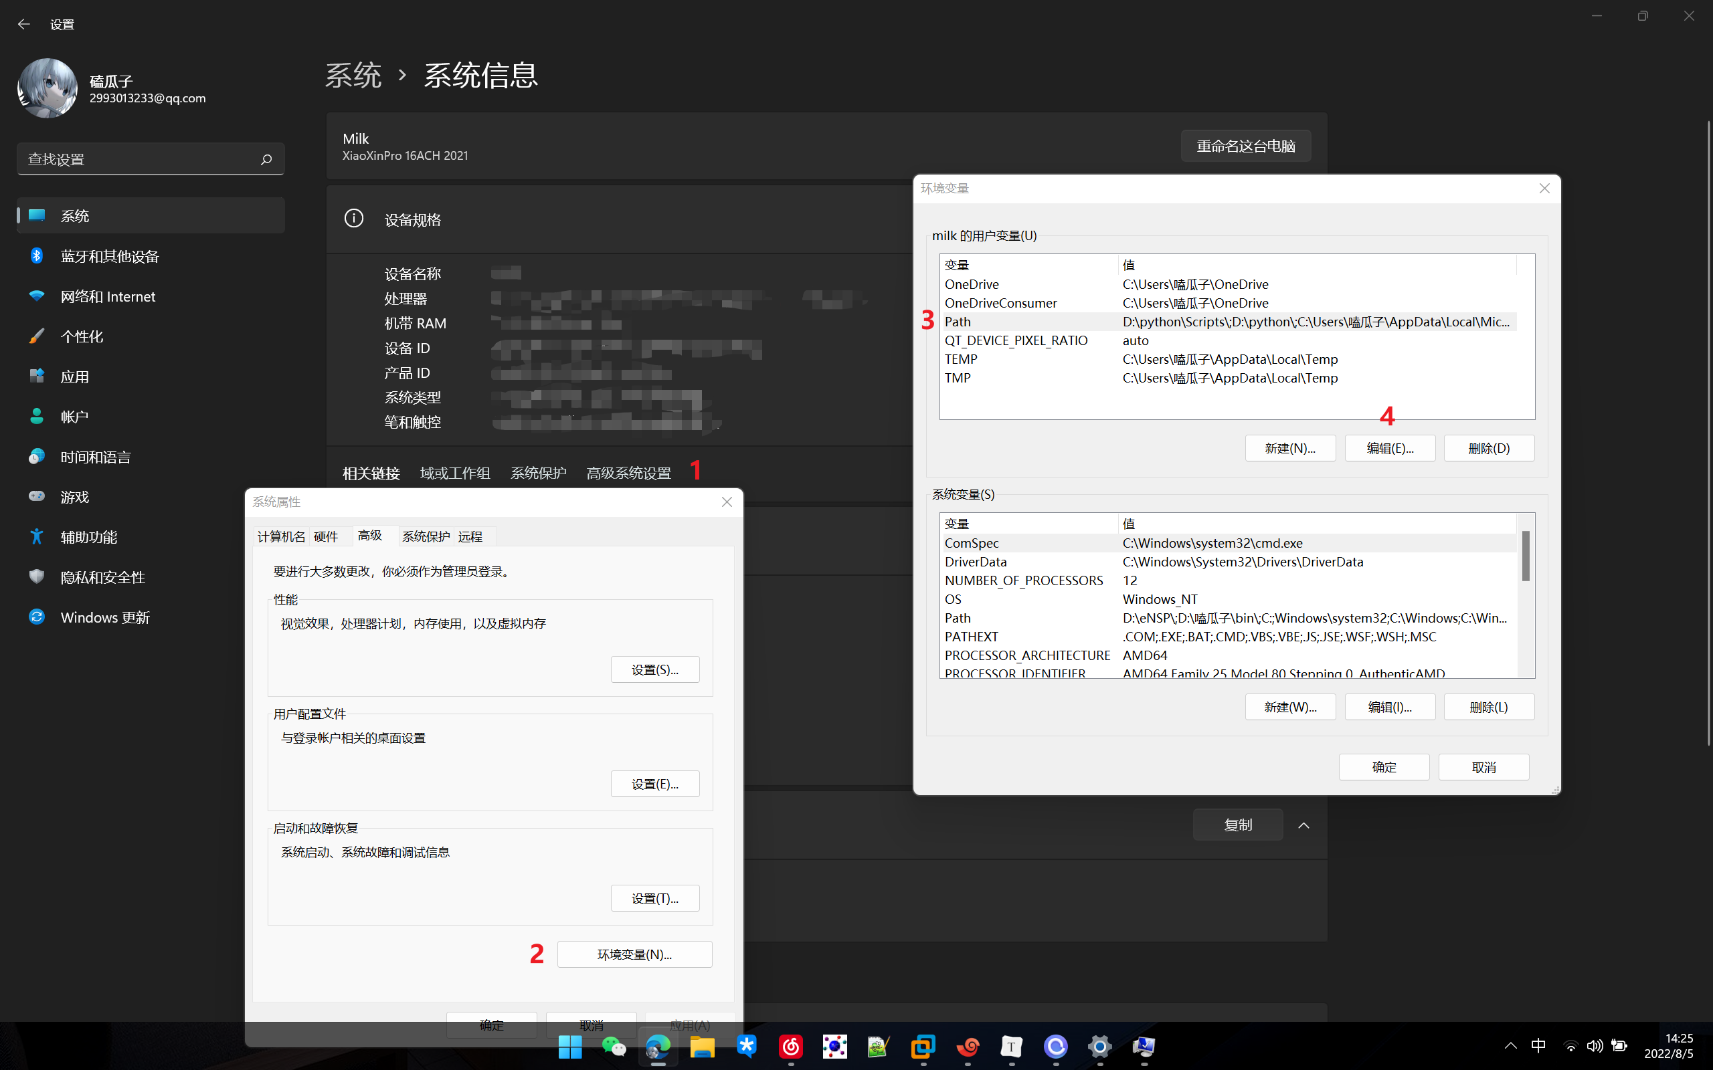Open the 计算机名 tab

pyautogui.click(x=281, y=536)
